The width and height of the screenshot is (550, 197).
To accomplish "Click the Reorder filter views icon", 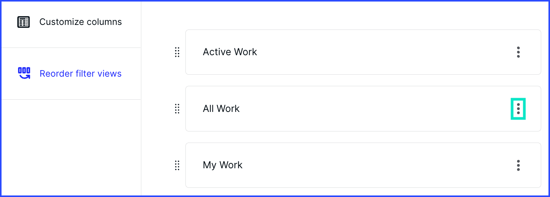I will click(24, 73).
